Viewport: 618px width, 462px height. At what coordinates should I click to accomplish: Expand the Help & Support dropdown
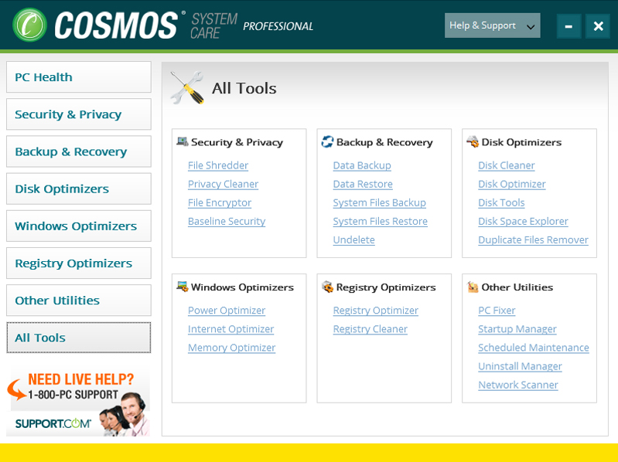click(x=492, y=25)
